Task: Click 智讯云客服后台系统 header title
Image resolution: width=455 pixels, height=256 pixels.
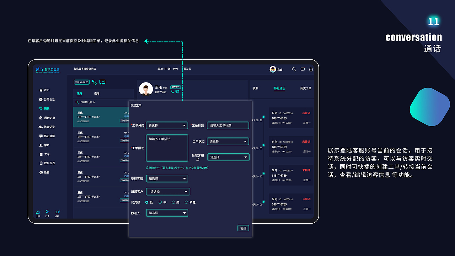Action: pyautogui.click(x=85, y=69)
